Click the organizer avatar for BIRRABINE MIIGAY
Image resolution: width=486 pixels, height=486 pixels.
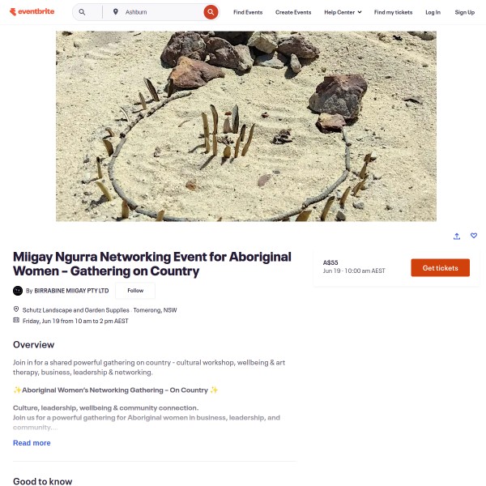click(x=18, y=291)
